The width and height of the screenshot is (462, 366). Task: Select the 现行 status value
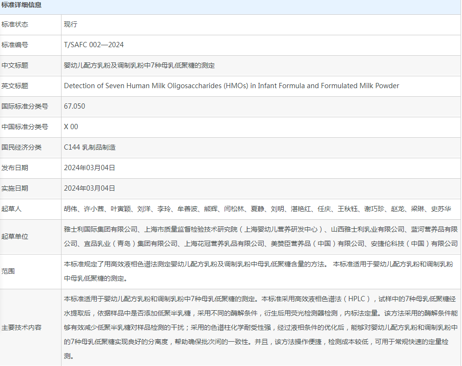(71, 24)
